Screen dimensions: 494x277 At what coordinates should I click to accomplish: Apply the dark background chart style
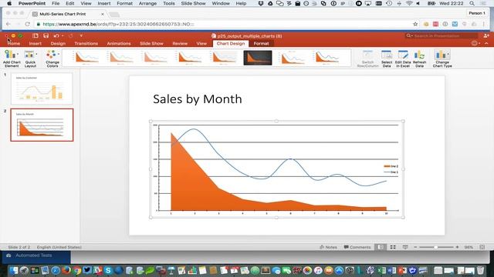coord(258,58)
